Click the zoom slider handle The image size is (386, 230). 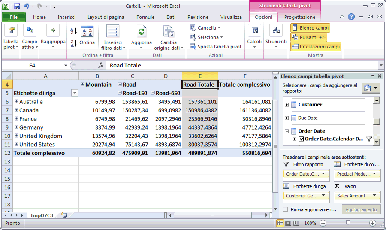(x=348, y=223)
